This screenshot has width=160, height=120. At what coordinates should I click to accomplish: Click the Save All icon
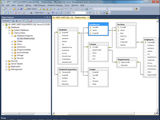point(21,9)
